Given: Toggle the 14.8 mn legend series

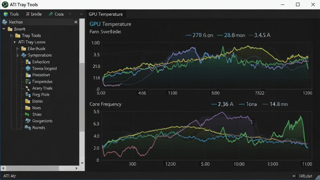Looking at the screenshot, I should pos(275,104).
